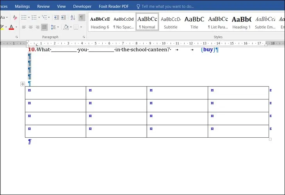
Task: Click the red Font Color swatch
Action: click(x=11, y=27)
